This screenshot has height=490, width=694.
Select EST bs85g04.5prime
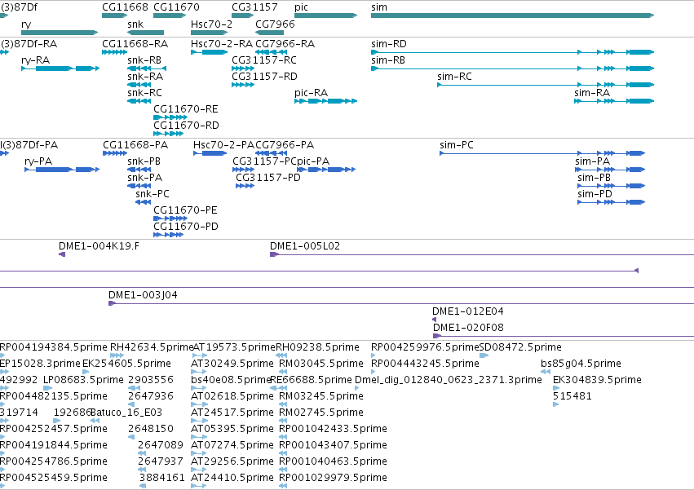click(x=546, y=372)
